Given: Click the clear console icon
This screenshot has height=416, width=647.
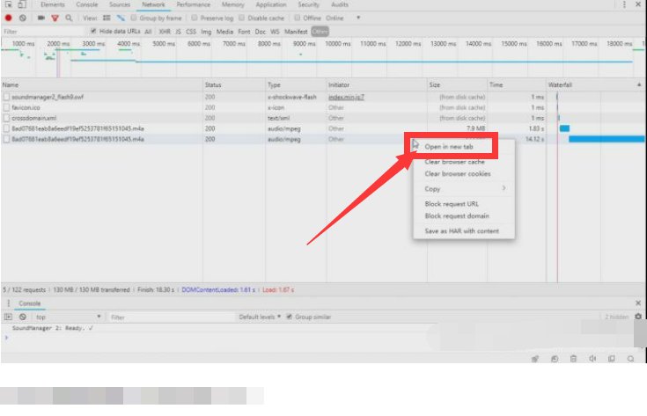Looking at the screenshot, I should pyautogui.click(x=23, y=317).
